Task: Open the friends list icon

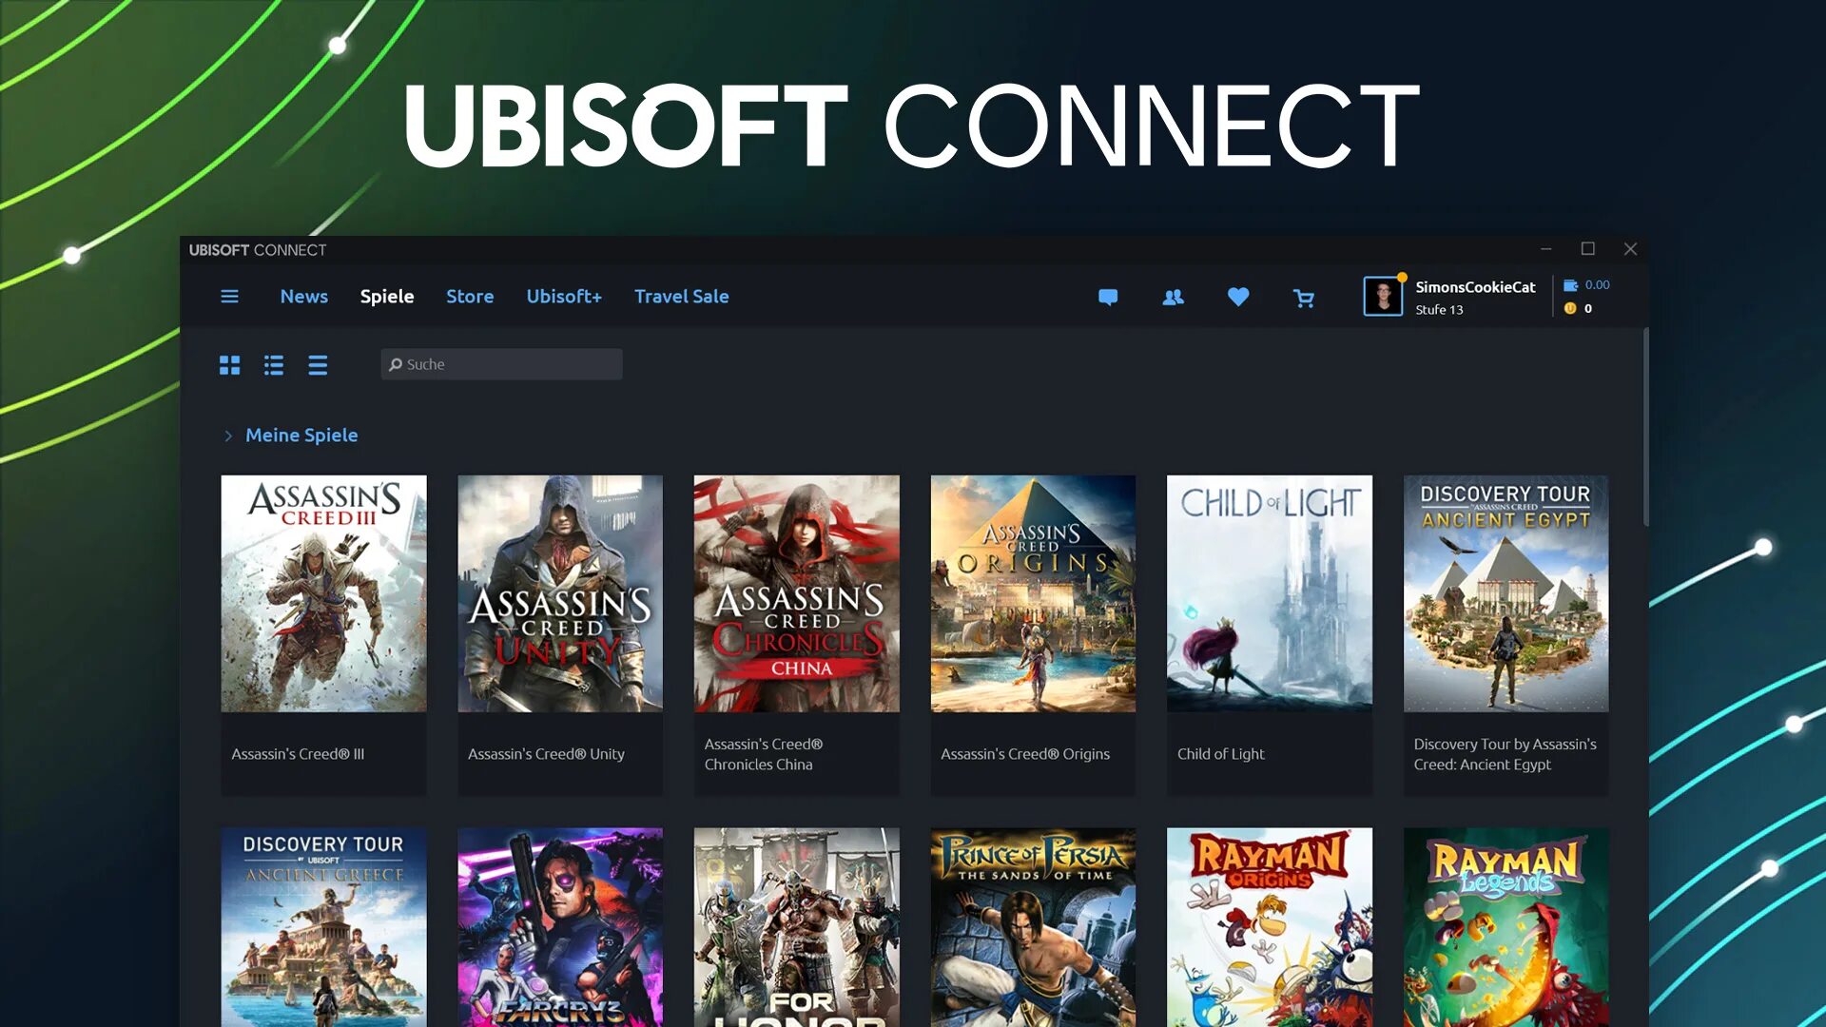Action: [1173, 296]
